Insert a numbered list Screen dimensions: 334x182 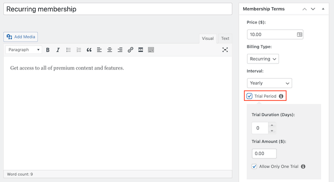79,50
